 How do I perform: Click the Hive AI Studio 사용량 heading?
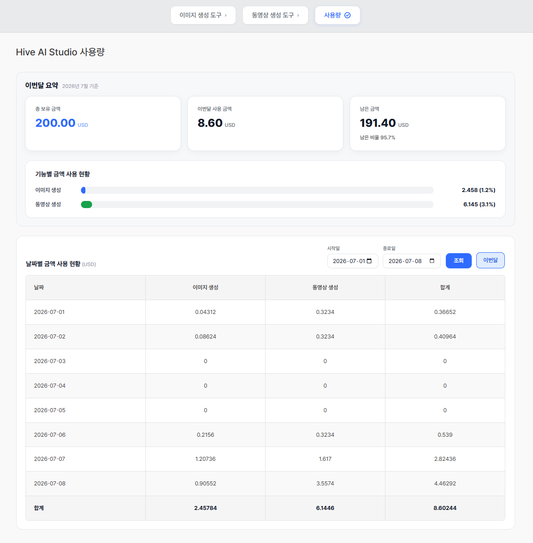point(60,52)
